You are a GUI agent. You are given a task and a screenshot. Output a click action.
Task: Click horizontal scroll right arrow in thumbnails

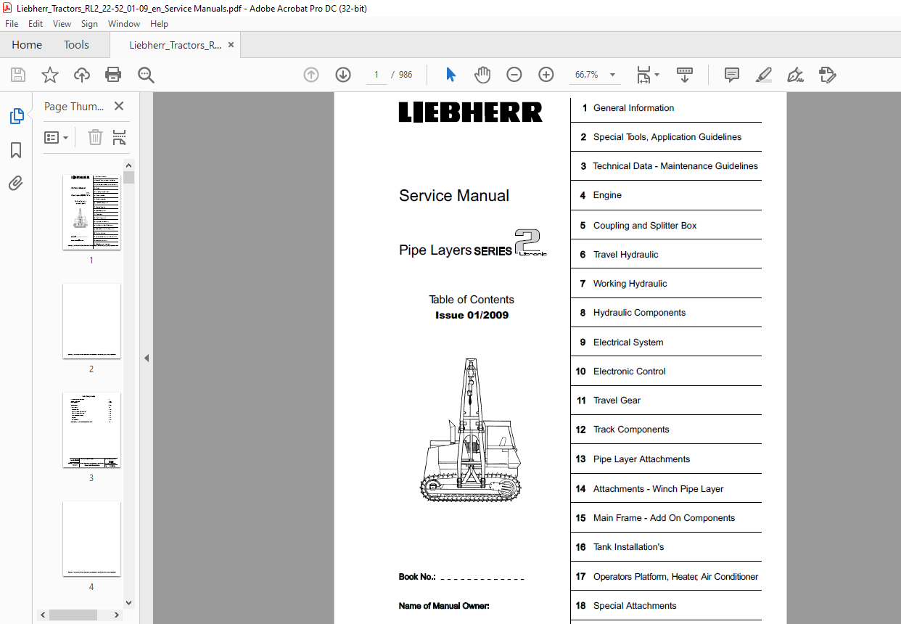point(118,615)
